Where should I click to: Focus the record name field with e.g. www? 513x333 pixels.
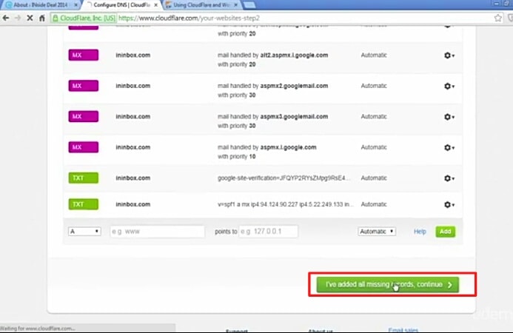point(158,232)
